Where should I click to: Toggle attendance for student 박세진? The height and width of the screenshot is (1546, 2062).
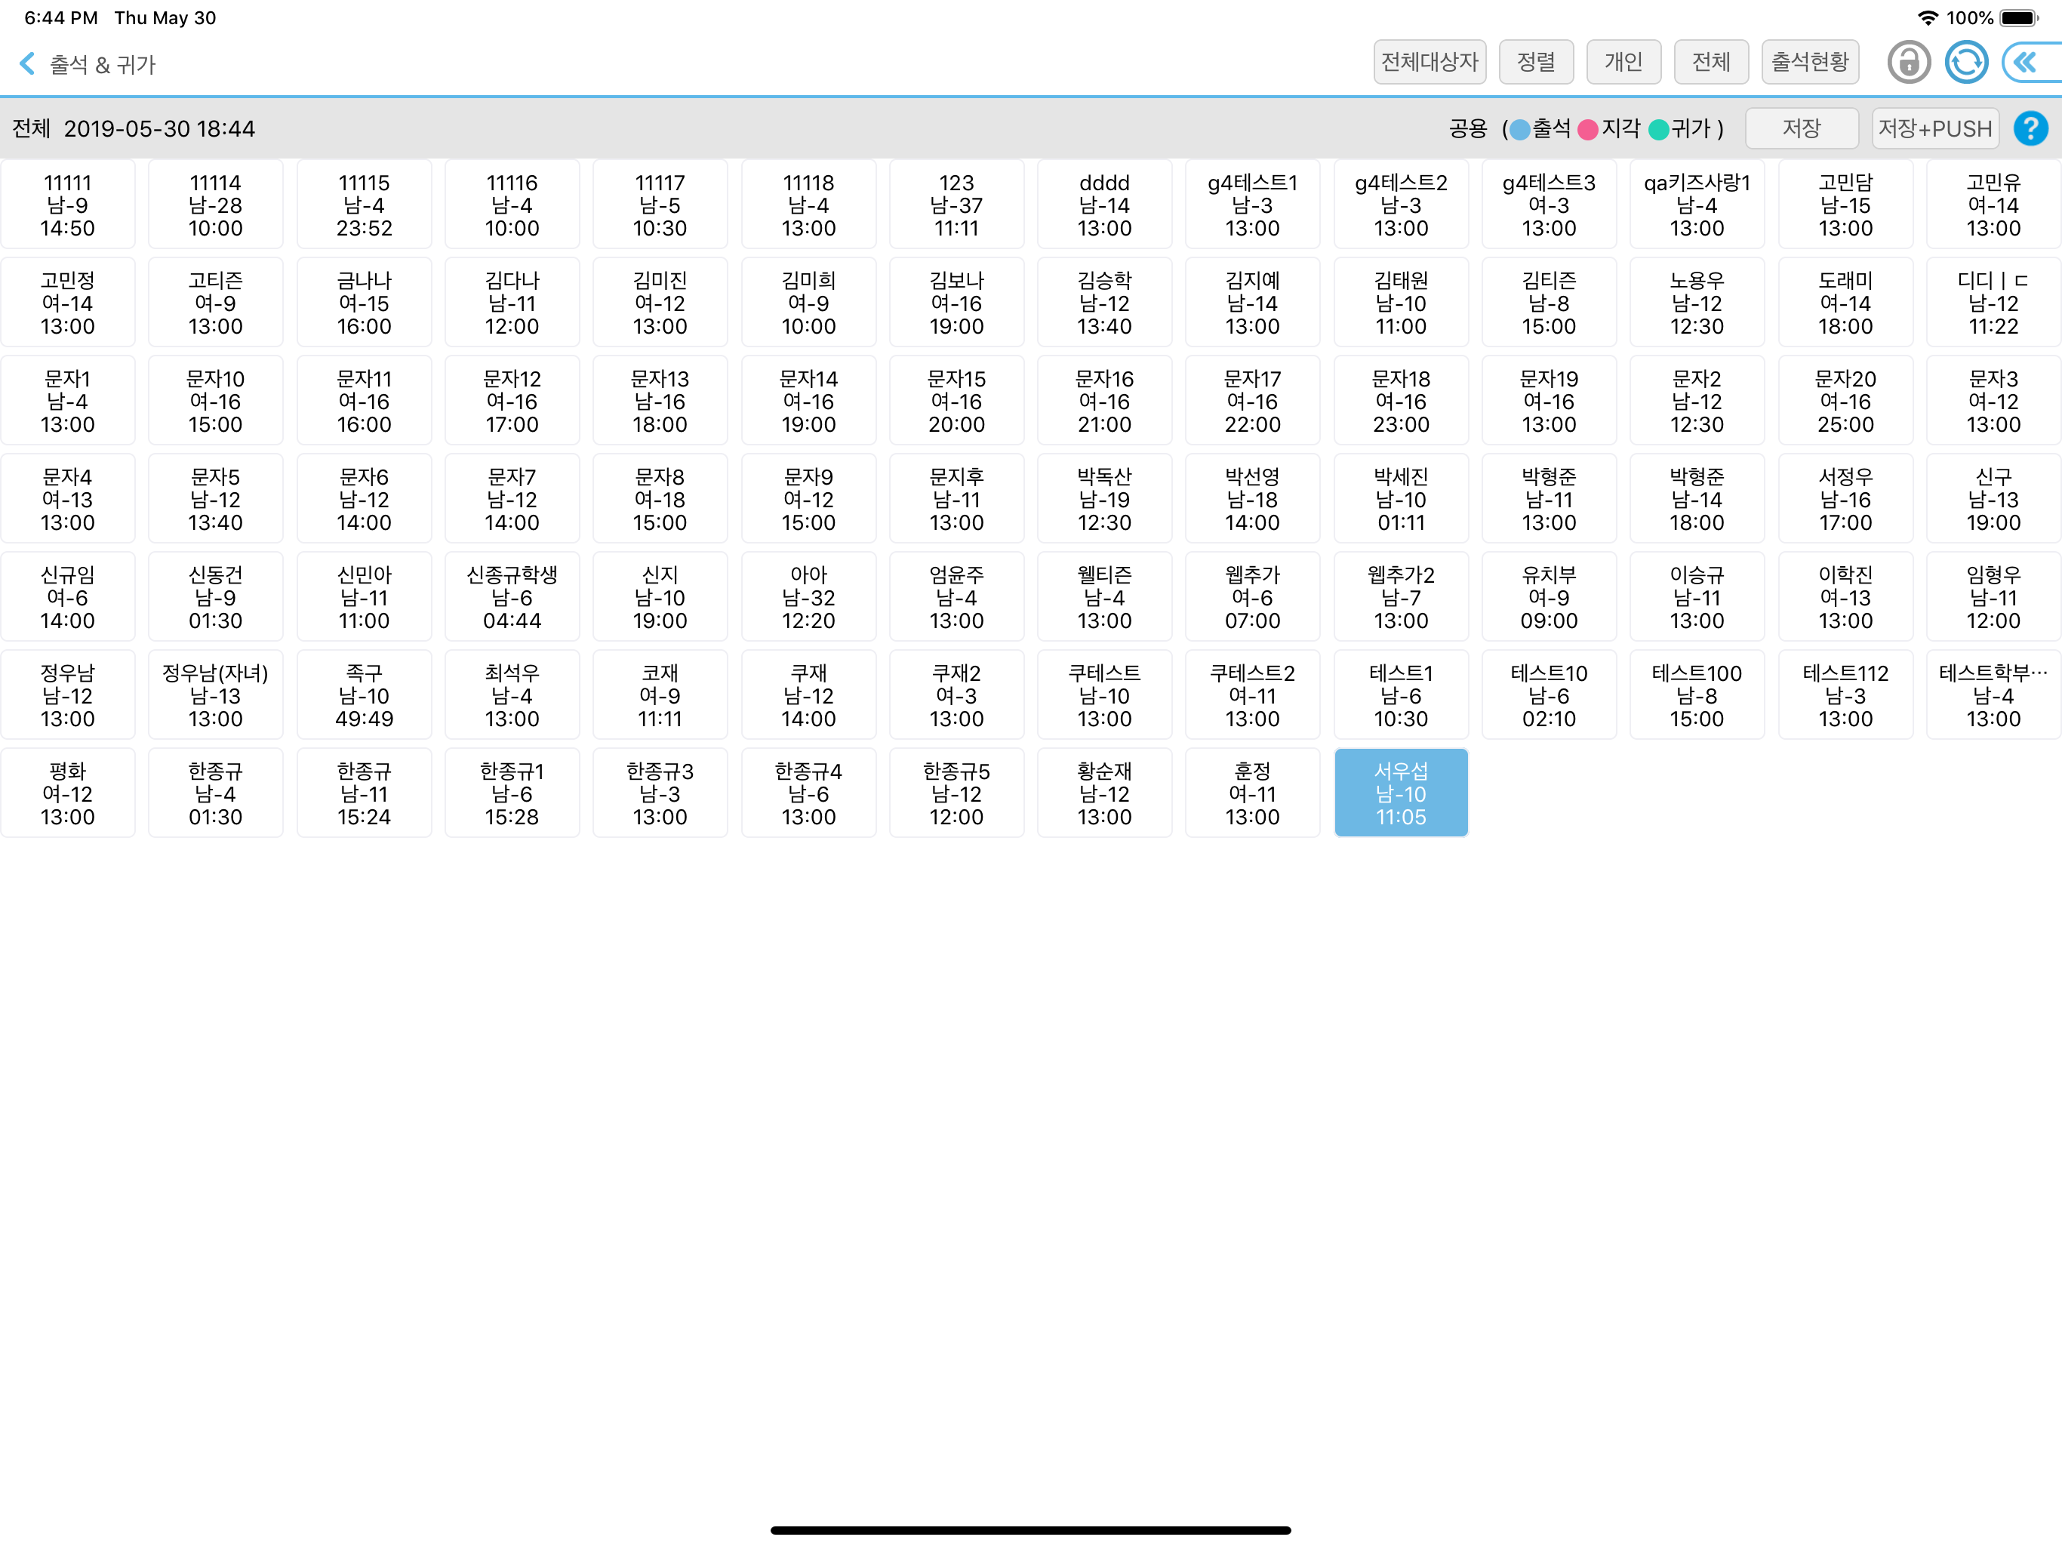pos(1400,499)
